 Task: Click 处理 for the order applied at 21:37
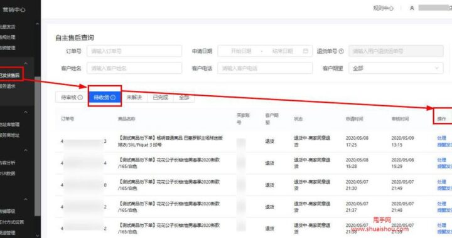pyautogui.click(x=441, y=204)
